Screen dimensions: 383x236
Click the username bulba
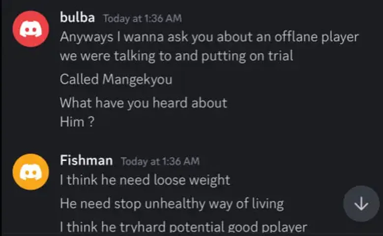(x=77, y=18)
